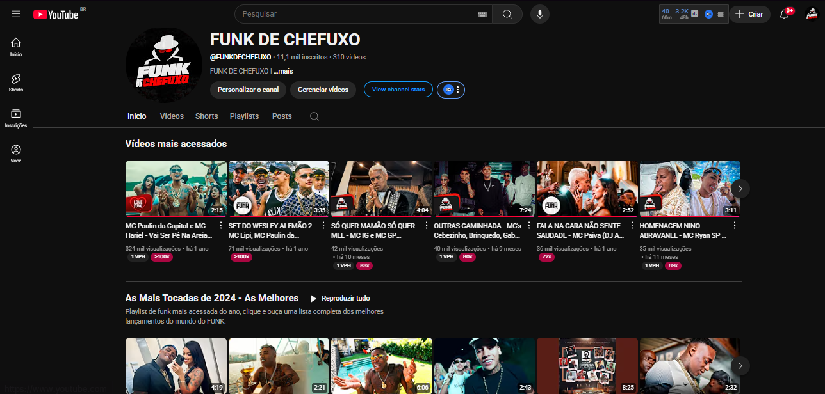This screenshot has width=825, height=394.
Task: Open account avatar menu
Action: pos(812,14)
